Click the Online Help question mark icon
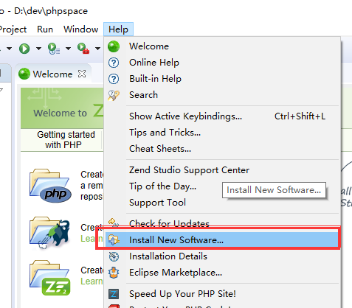Screen dimensions: 352x308 click(114, 63)
